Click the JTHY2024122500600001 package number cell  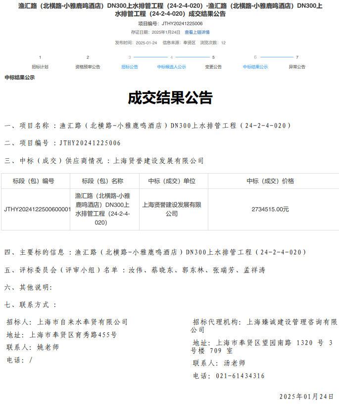(37, 209)
